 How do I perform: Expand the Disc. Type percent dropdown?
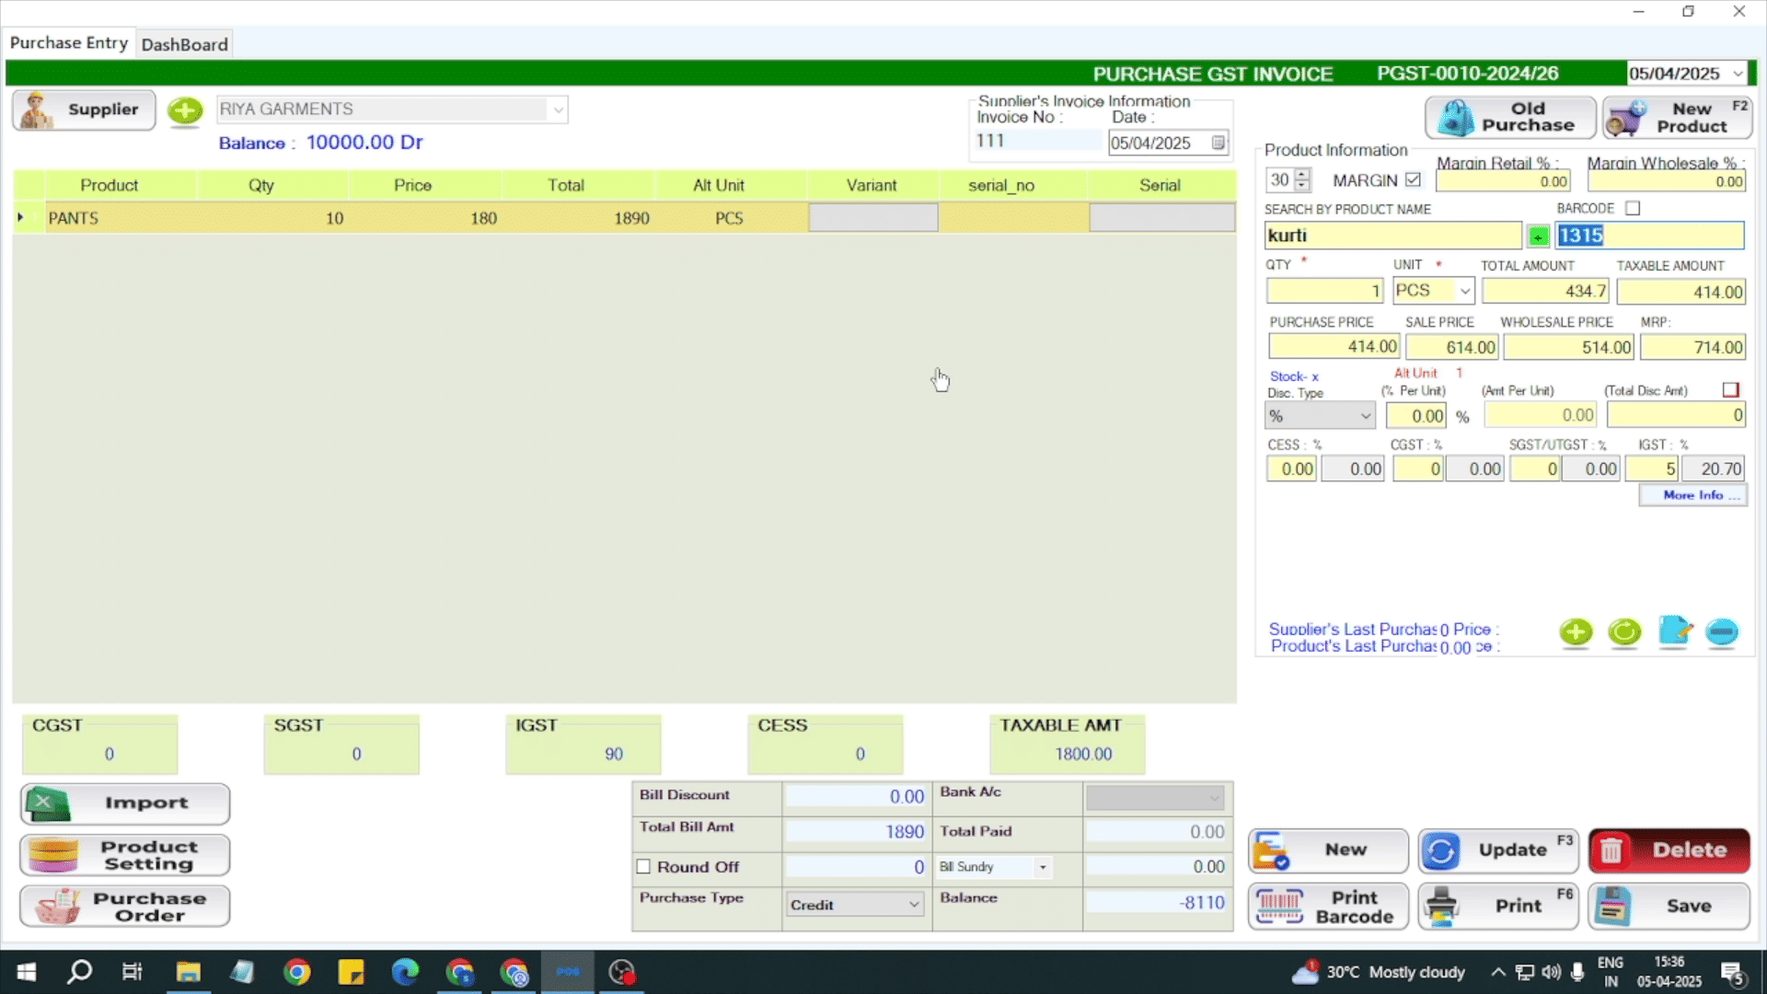[1365, 416]
